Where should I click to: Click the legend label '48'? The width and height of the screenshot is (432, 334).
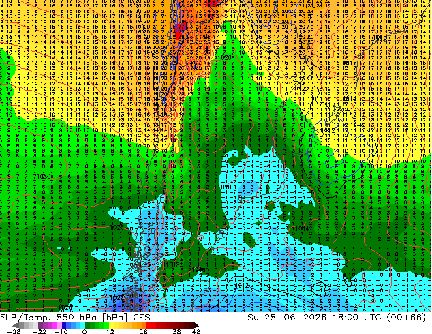tap(196, 331)
